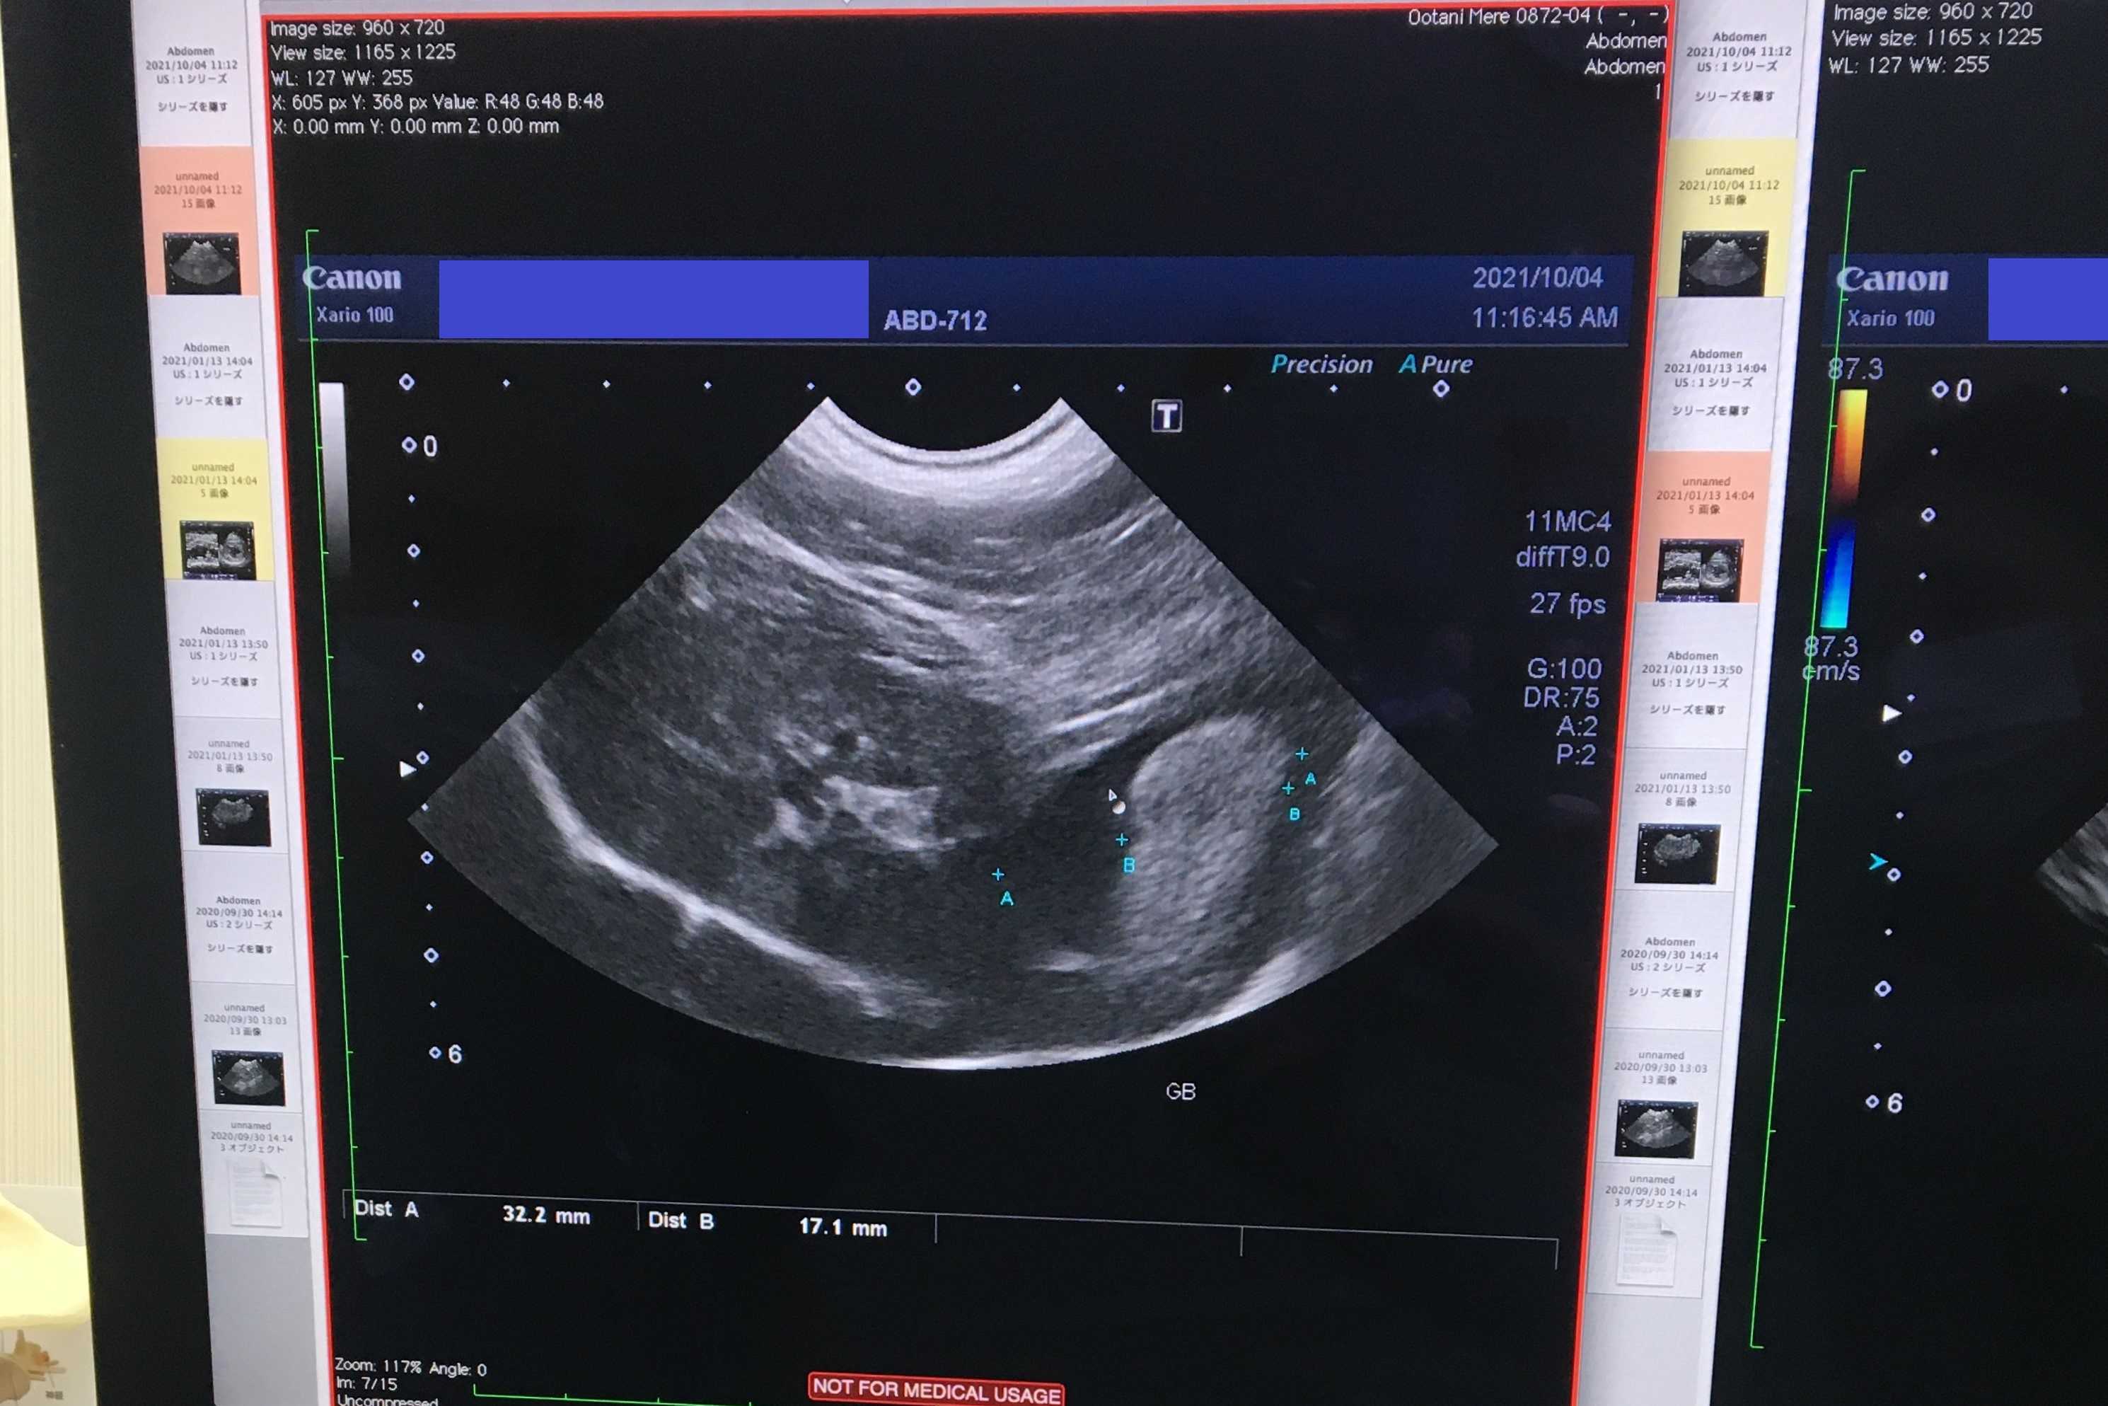
Task: Hide series of left 2021/01/13 14:04 study
Action: [x=208, y=401]
